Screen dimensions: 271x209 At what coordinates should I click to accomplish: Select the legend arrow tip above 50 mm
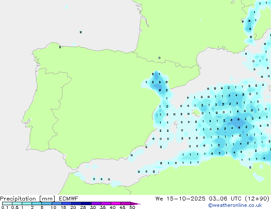coord(135,203)
